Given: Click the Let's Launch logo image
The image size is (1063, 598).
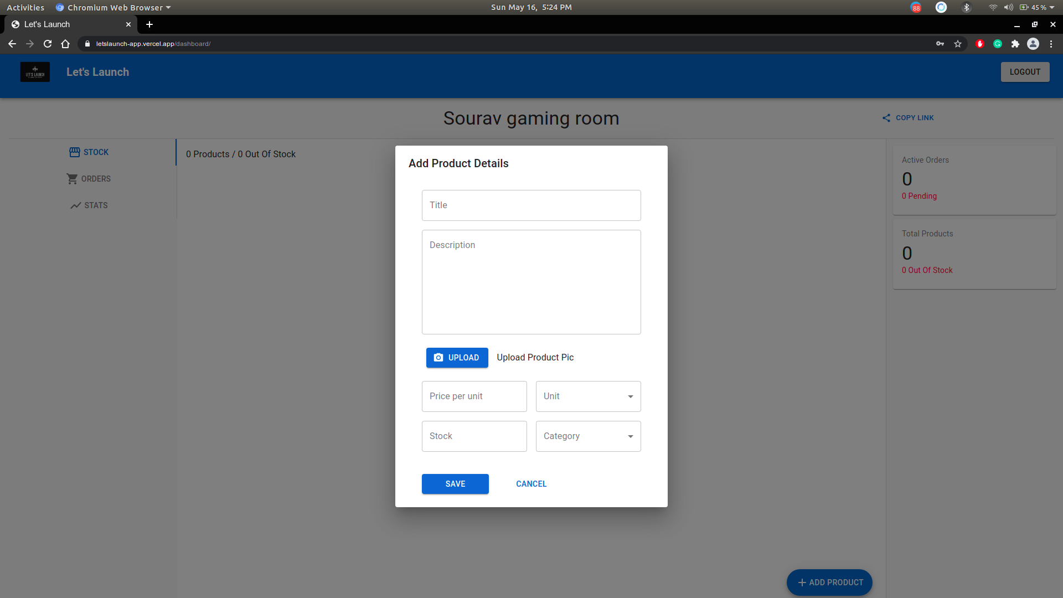Looking at the screenshot, I should tap(35, 72).
